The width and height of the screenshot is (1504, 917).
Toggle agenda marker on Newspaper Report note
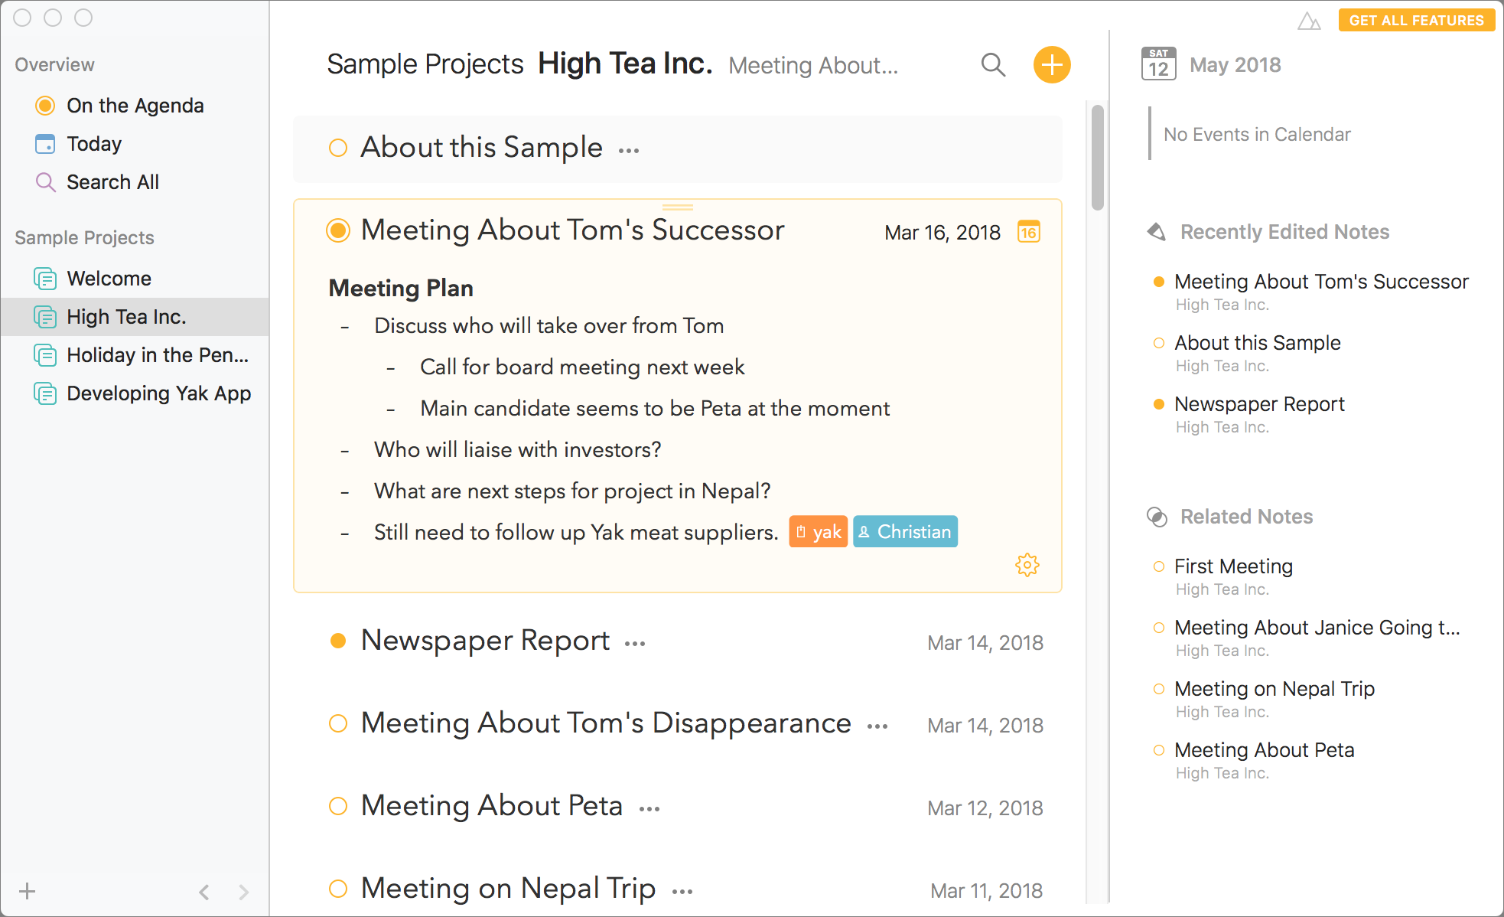(x=337, y=641)
